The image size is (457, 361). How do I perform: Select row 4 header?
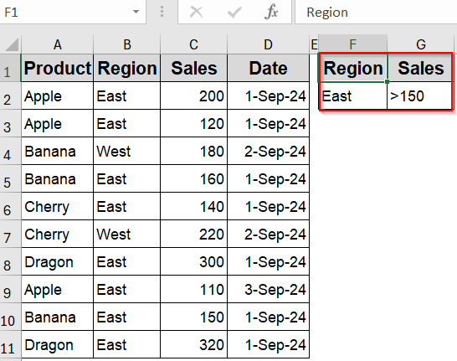tap(11, 151)
